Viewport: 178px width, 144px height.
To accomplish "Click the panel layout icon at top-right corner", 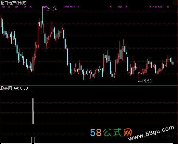I will tap(175, 3).
